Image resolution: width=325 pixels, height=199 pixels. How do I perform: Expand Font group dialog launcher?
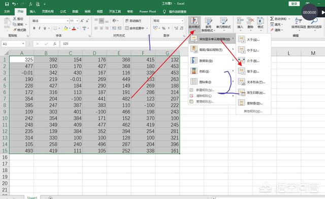(x=89, y=36)
